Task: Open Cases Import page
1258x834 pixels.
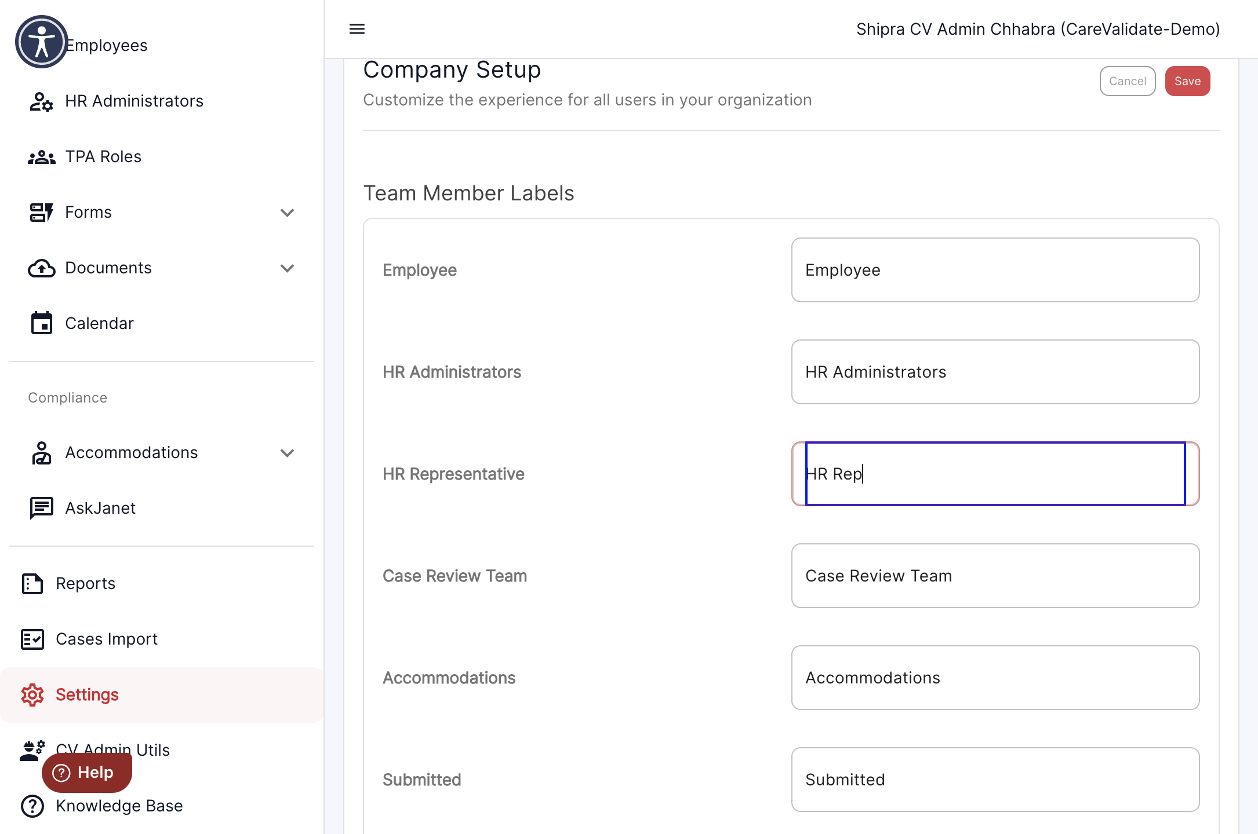Action: [107, 639]
